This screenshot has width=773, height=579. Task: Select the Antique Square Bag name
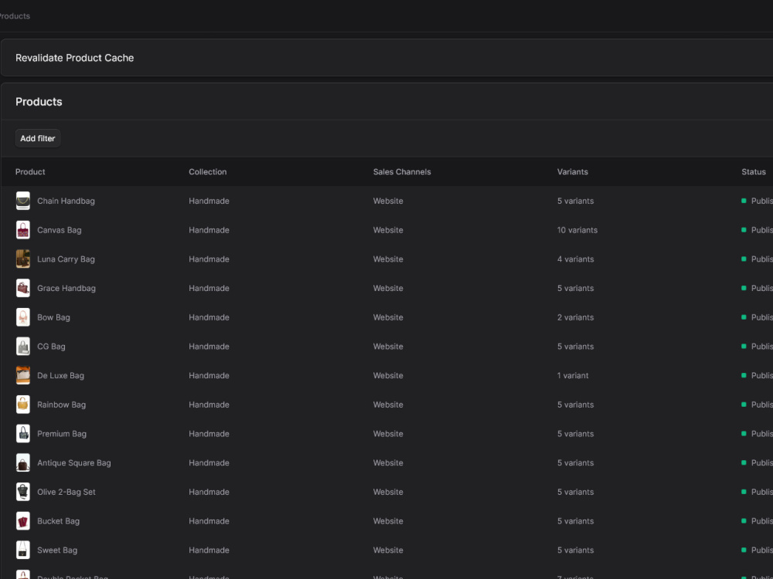pyautogui.click(x=74, y=462)
